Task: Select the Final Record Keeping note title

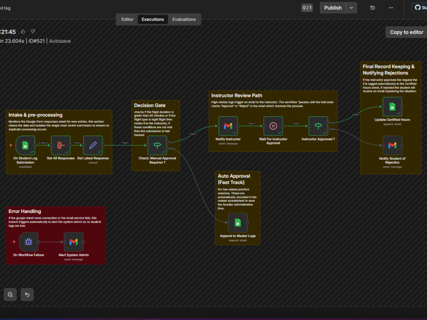Action: pos(389,70)
